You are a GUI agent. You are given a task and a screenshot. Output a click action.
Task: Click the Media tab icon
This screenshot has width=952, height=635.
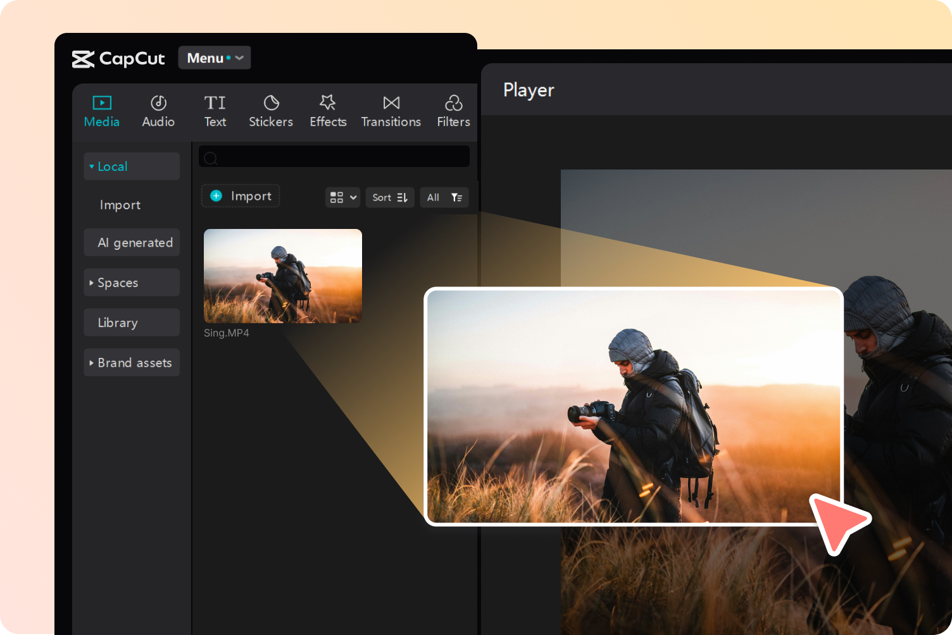pyautogui.click(x=102, y=102)
